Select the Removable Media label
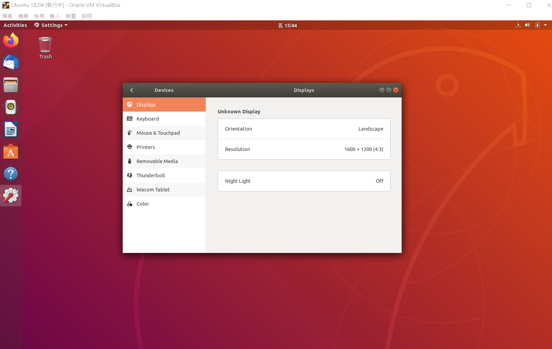The width and height of the screenshot is (552, 349). click(x=157, y=161)
